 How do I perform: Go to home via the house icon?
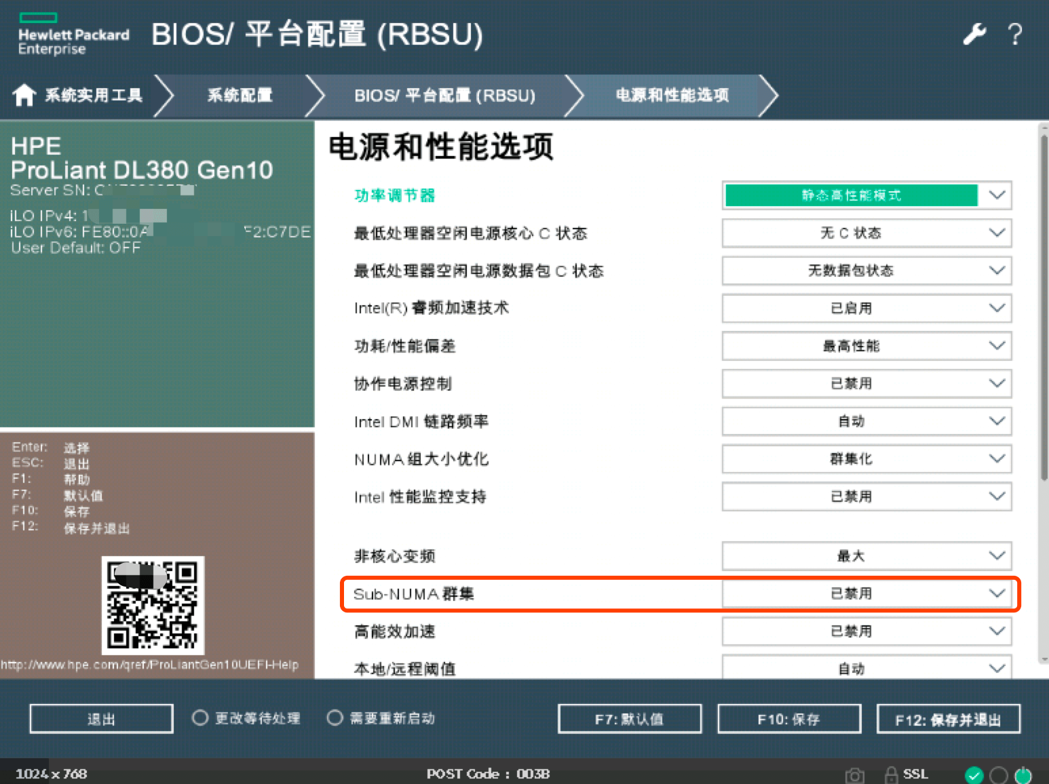pos(24,95)
